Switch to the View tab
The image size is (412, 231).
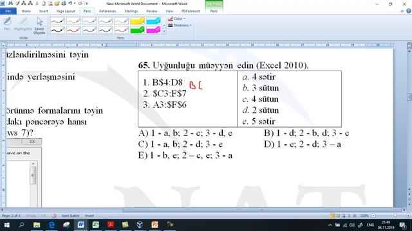pyautogui.click(x=169, y=12)
